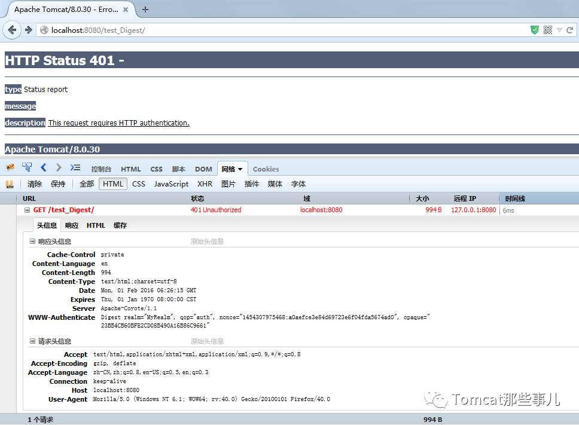
Task: Collapse the GET /test_Digest/ request row
Action: pyautogui.click(x=27, y=210)
